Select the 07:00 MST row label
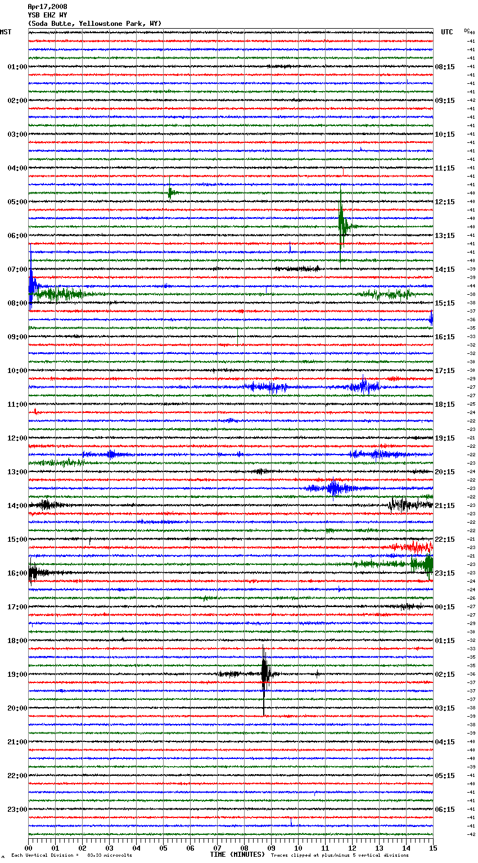Screen dimensions: 478x863 pos(17,269)
